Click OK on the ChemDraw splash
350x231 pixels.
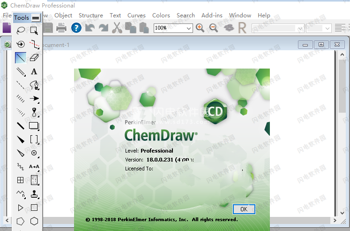pos(244,209)
